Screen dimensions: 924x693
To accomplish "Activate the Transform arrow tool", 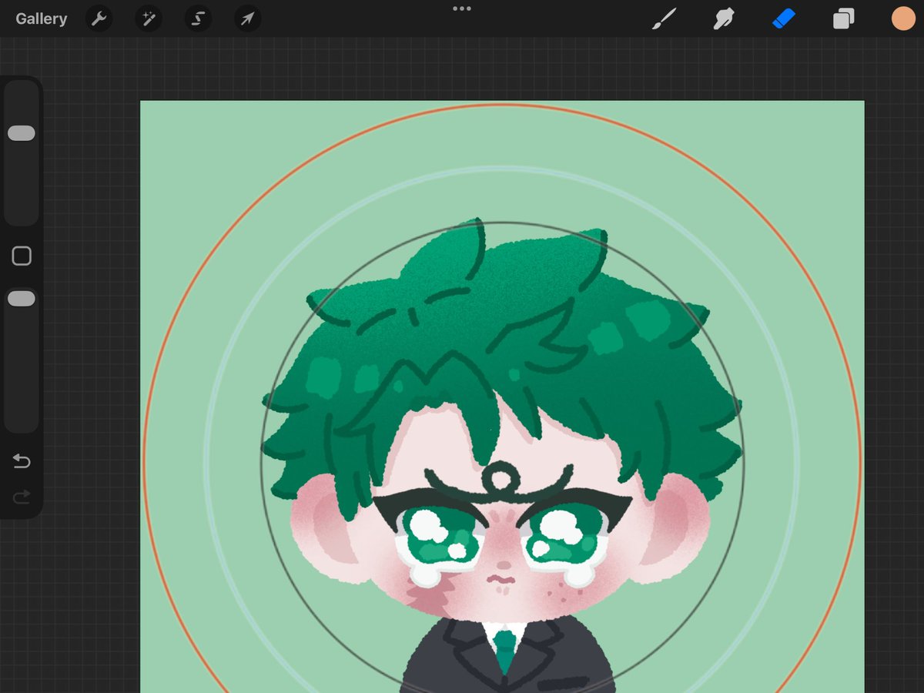I will click(247, 18).
